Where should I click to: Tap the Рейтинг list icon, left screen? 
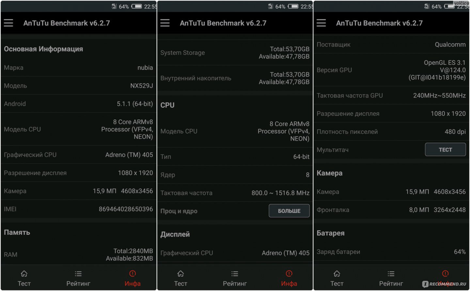(78, 274)
